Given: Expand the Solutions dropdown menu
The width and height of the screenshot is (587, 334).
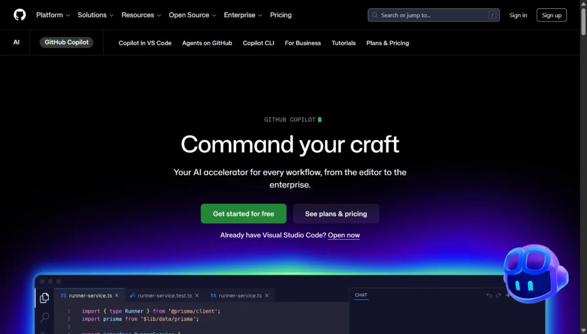Looking at the screenshot, I should click(x=95, y=15).
